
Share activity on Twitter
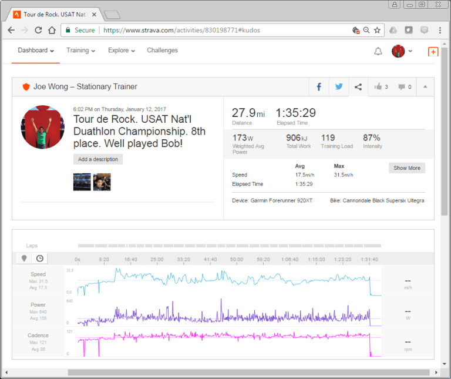339,87
